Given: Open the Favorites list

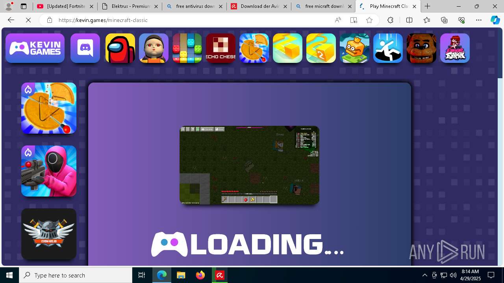Looking at the screenshot, I should point(427,20).
